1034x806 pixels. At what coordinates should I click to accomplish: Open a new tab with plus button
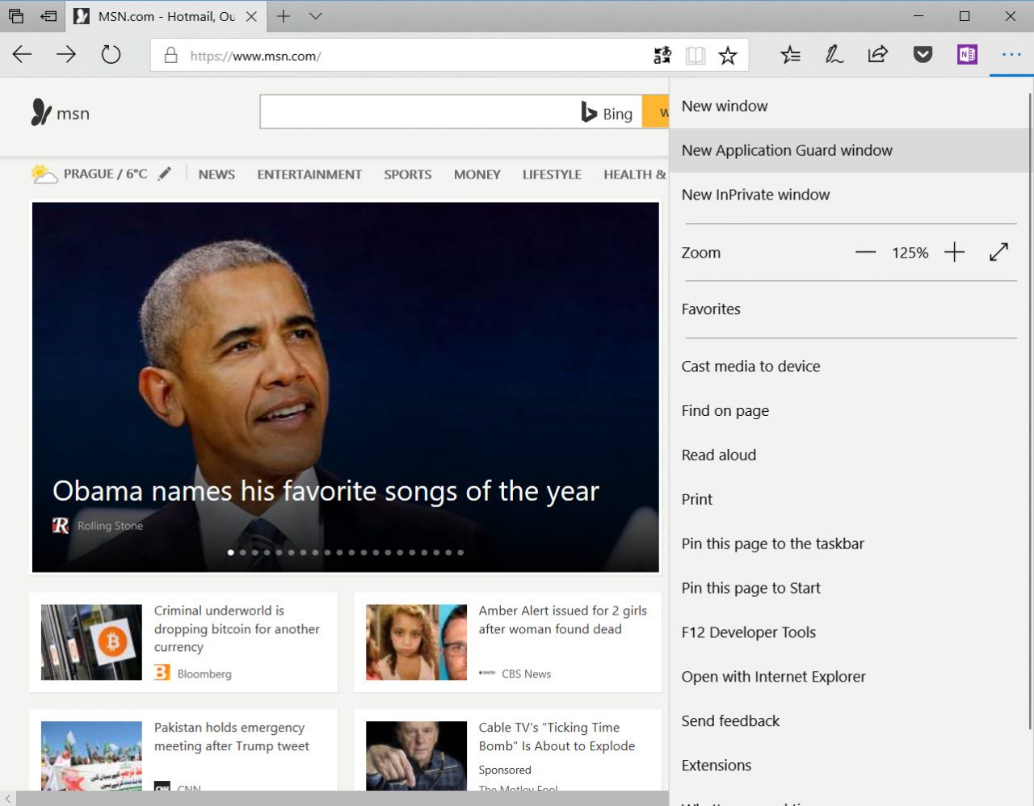[x=284, y=16]
